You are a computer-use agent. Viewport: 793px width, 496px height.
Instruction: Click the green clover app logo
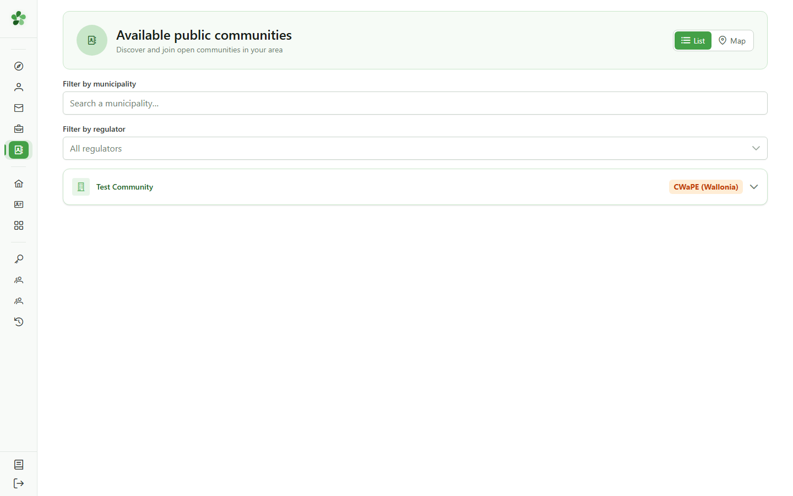[x=19, y=18]
